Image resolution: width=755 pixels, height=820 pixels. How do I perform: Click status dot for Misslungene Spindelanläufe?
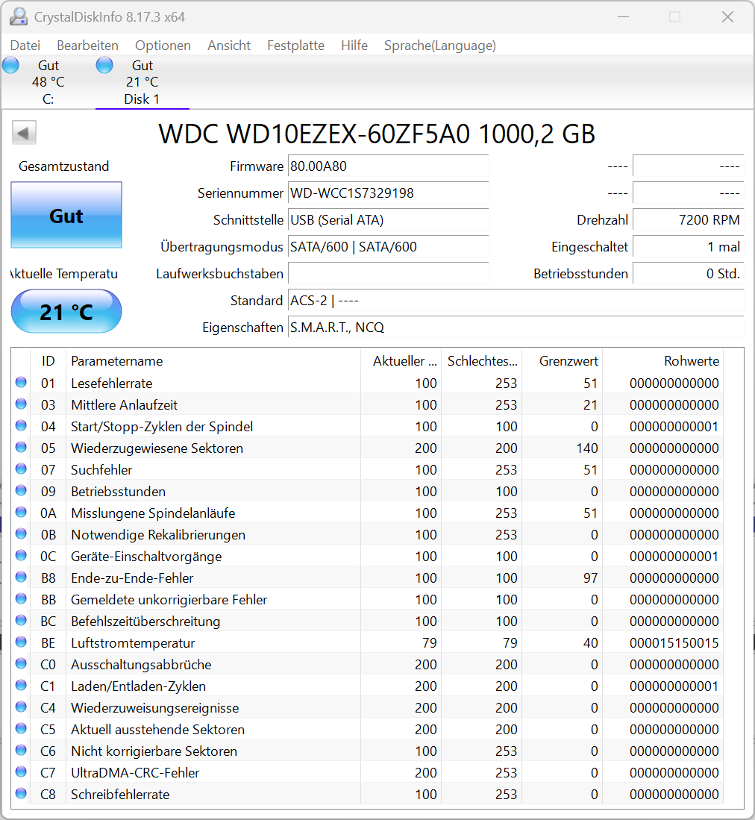(x=21, y=512)
